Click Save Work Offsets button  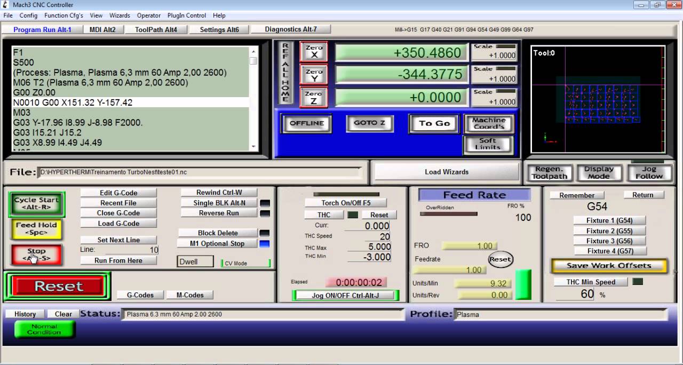(x=609, y=266)
